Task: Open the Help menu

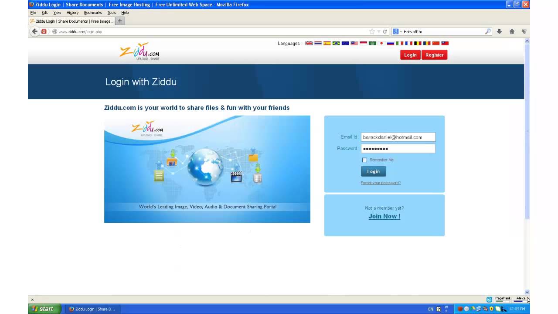Action: click(x=125, y=13)
